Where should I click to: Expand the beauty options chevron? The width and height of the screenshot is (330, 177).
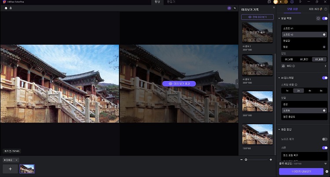pos(326,66)
